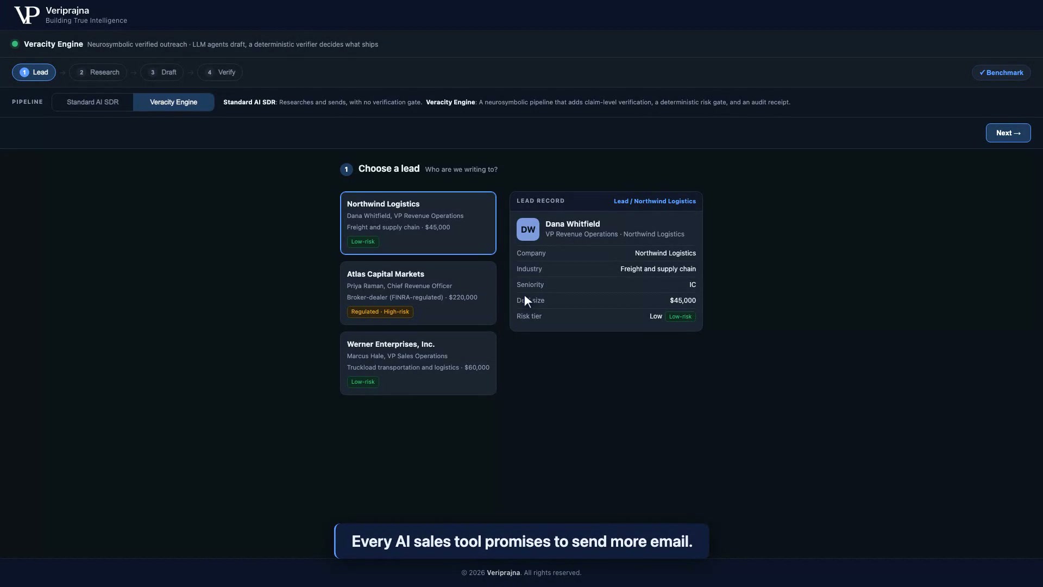The height and width of the screenshot is (587, 1043).
Task: Click the Marcus Hale, VP Sales Operations text
Action: (x=397, y=356)
